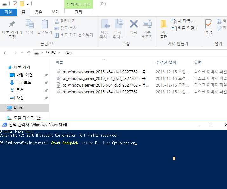Click (D:) in the address bar
The image size is (227, 189).
point(69,52)
